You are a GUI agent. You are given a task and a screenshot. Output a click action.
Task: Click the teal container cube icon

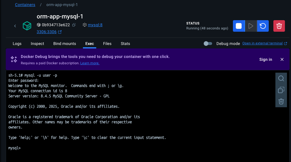[x=27, y=26]
